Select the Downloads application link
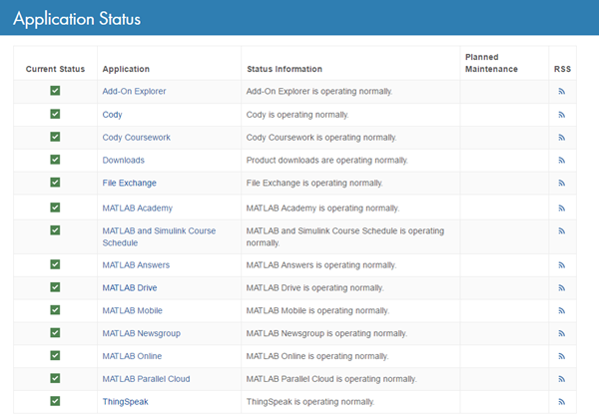The height and width of the screenshot is (419, 599). (x=123, y=160)
